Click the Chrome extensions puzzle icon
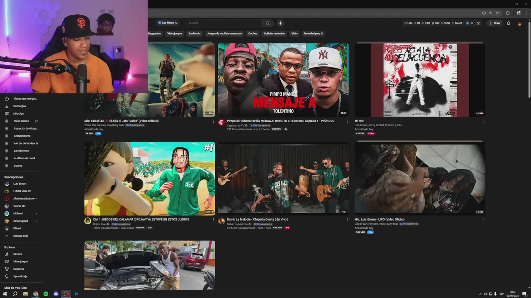 (x=508, y=13)
